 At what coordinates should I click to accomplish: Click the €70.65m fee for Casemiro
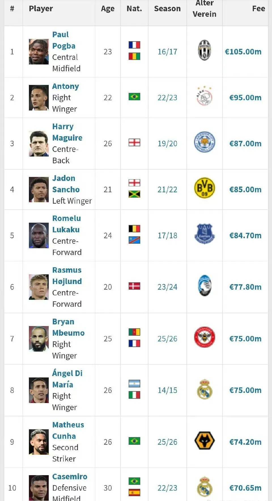click(x=245, y=488)
